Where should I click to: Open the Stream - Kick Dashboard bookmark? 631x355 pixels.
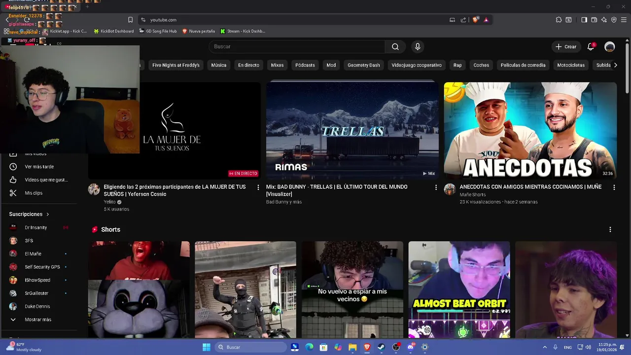pos(243,31)
